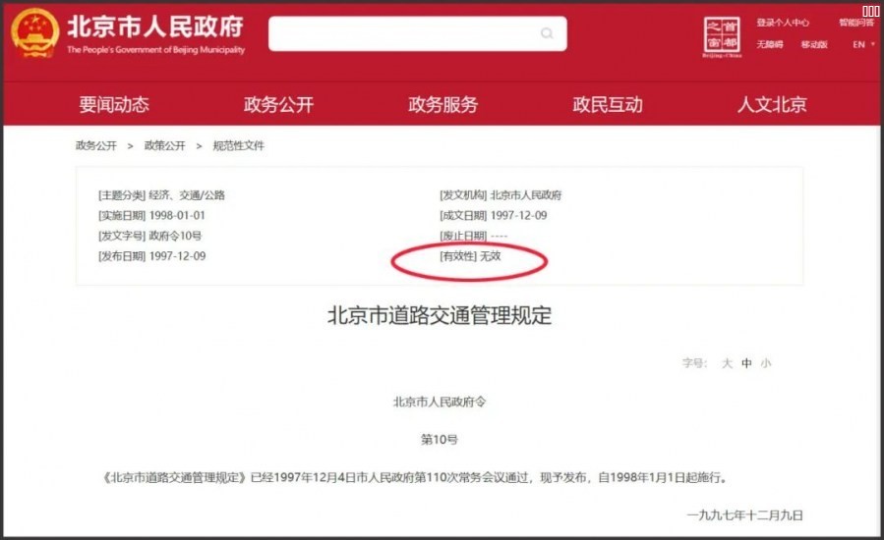Set font size to small 小
The height and width of the screenshot is (540, 884).
click(766, 363)
